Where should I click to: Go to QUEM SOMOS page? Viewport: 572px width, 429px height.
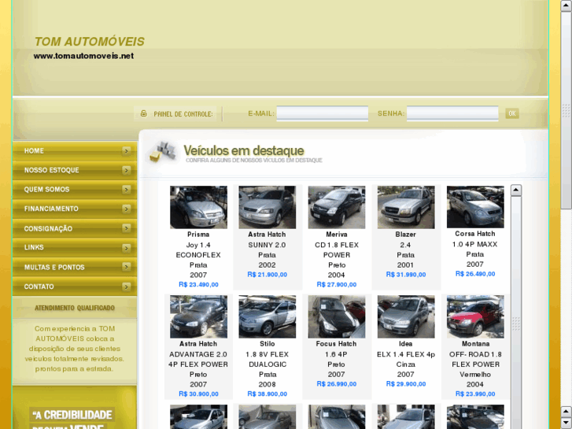coord(75,190)
